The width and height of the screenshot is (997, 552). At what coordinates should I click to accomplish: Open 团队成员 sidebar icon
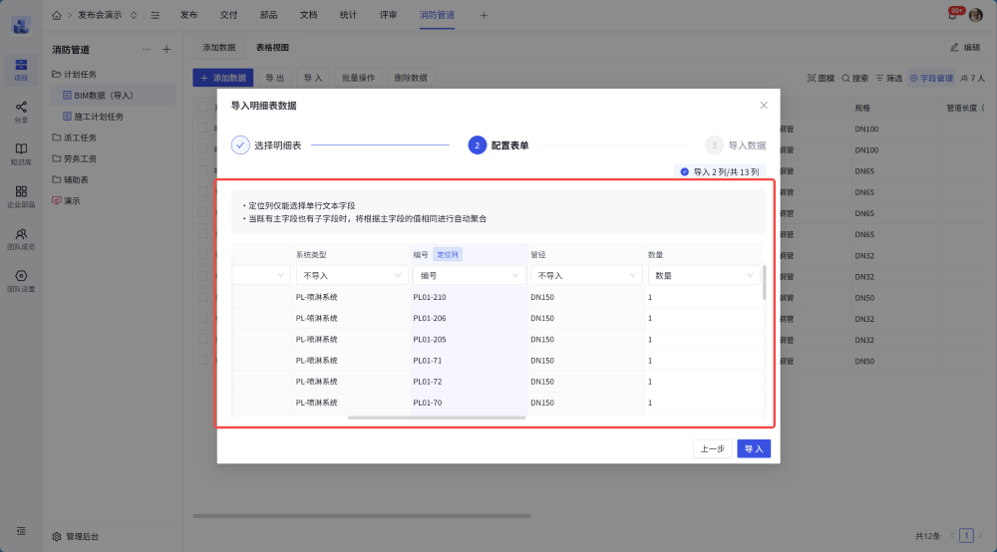coord(21,237)
